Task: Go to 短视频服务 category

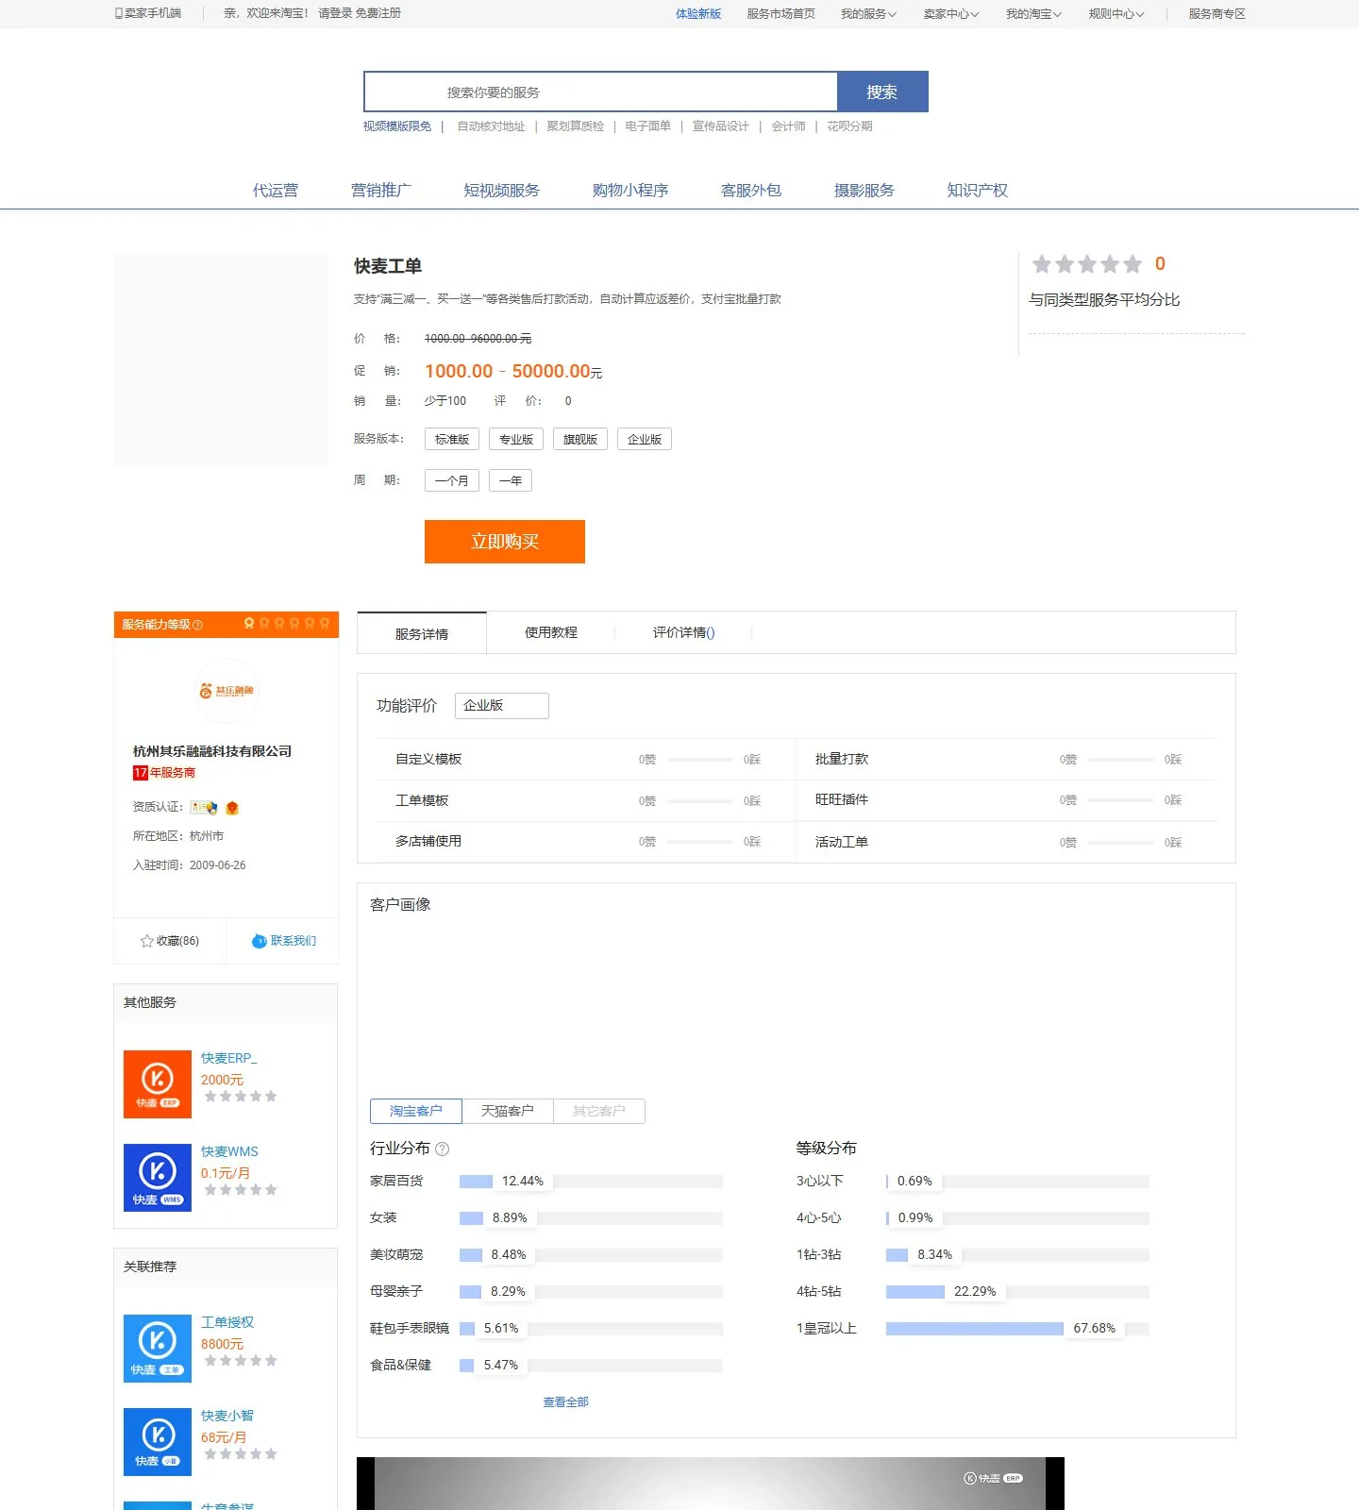Action: click(501, 191)
